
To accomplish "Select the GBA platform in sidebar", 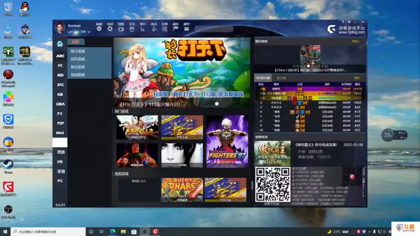I will point(60,104).
